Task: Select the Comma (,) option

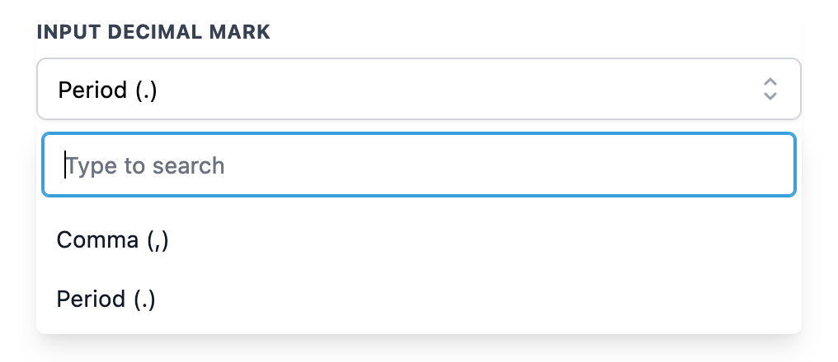Action: (x=112, y=240)
